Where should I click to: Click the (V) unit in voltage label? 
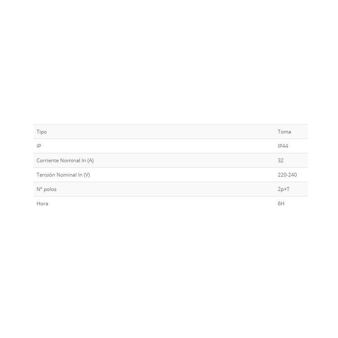87,175
